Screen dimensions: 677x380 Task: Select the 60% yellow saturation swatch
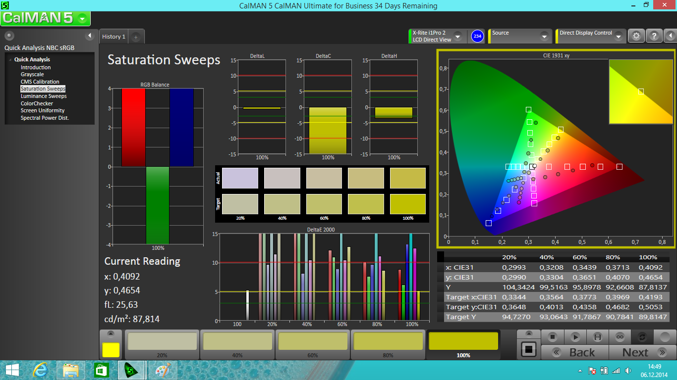pyautogui.click(x=313, y=345)
